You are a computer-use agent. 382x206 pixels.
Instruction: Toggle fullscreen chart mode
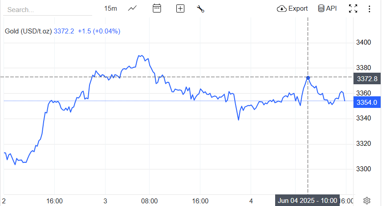pos(353,8)
